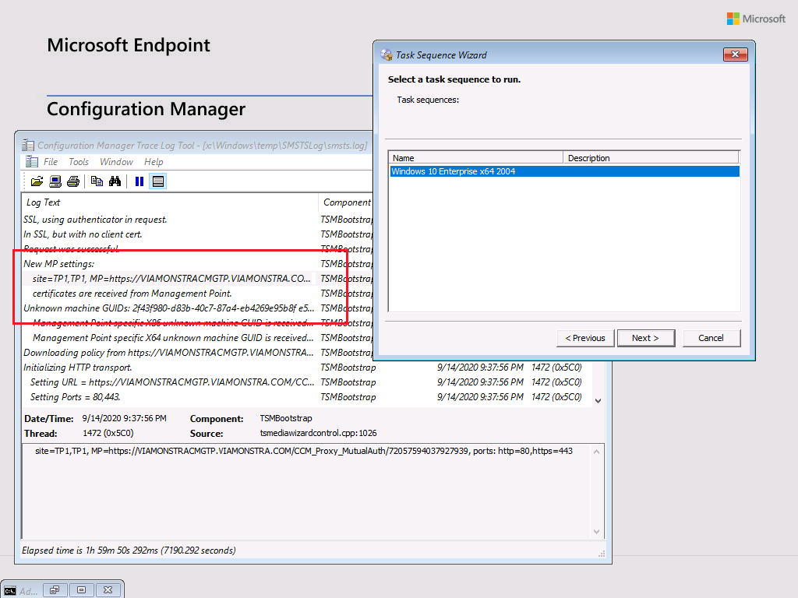
Task: Select Windows 10 Enterprise x64 2004 task sequence
Action: point(564,171)
